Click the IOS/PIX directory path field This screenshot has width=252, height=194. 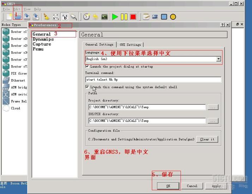pos(147,120)
